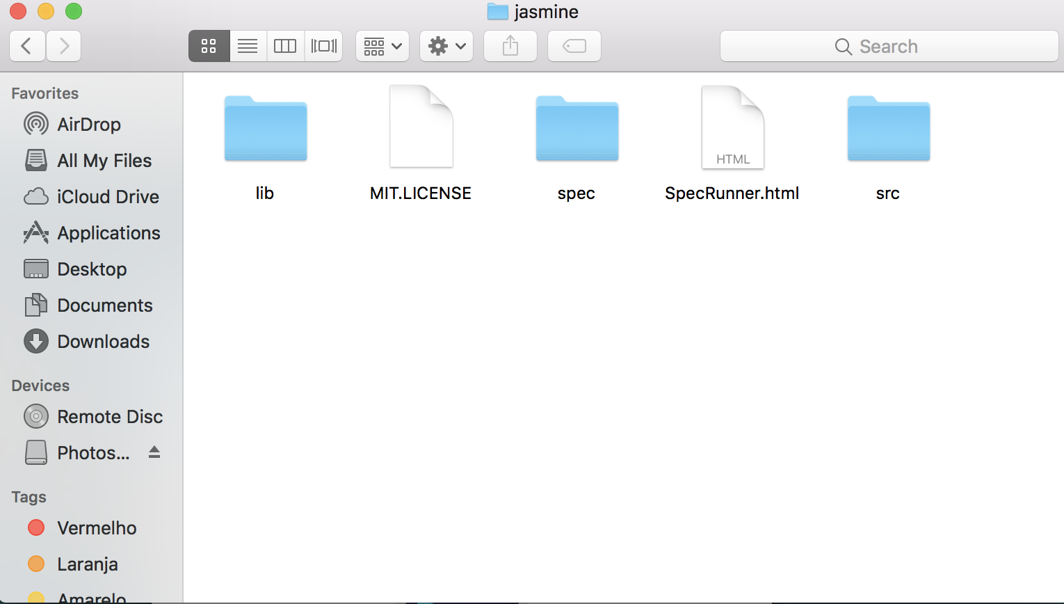
Task: Click the Share toolbar button
Action: tap(510, 46)
